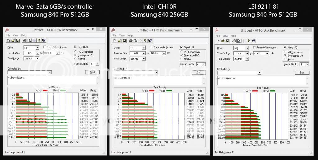Click Description text box in middle window
This screenshot has height=160, width=318.
[x=158, y=80]
